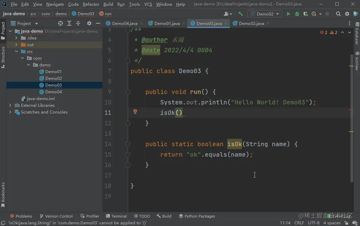Screen dimensions: 360x226
Task: Expand External Libraries node
Action: tap(10, 105)
